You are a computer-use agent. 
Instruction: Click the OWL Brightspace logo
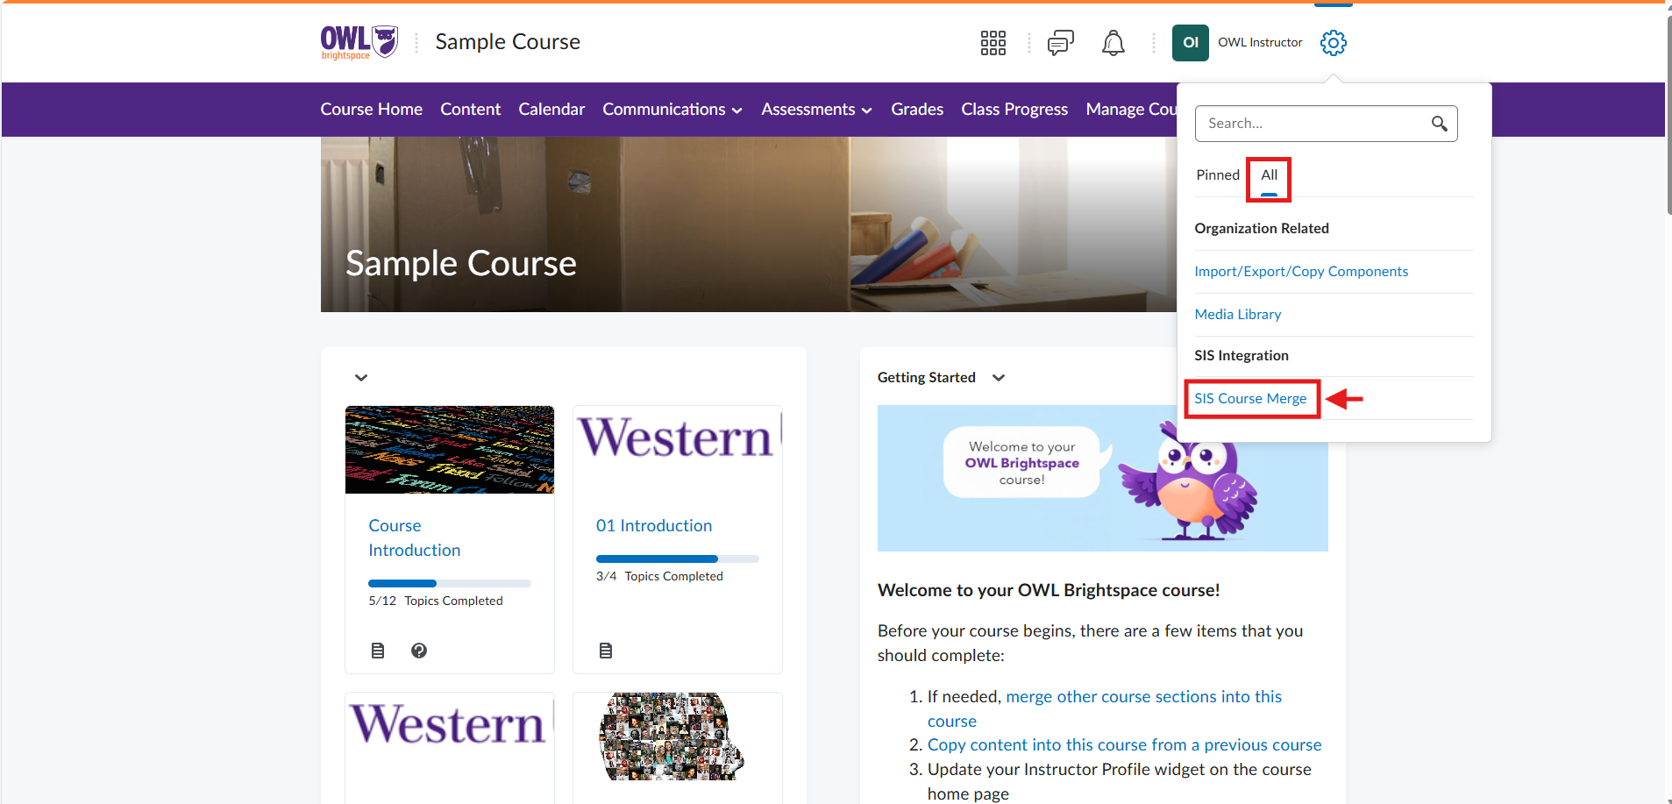tap(358, 41)
